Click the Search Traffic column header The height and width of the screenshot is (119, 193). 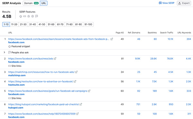[167, 33]
